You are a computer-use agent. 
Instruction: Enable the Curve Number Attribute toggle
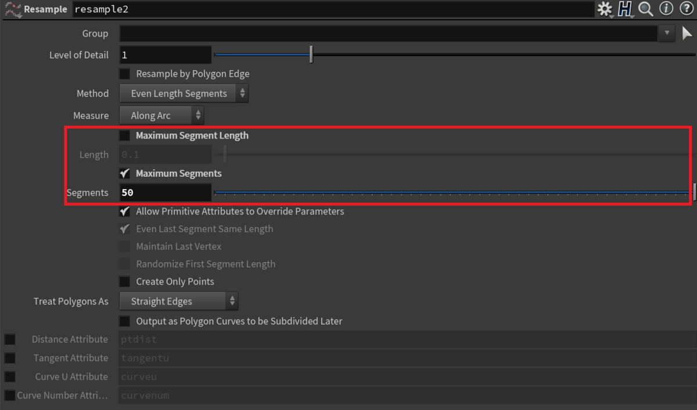pyautogui.click(x=10, y=395)
